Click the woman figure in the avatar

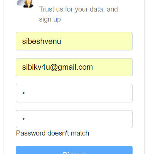click(29, 3)
